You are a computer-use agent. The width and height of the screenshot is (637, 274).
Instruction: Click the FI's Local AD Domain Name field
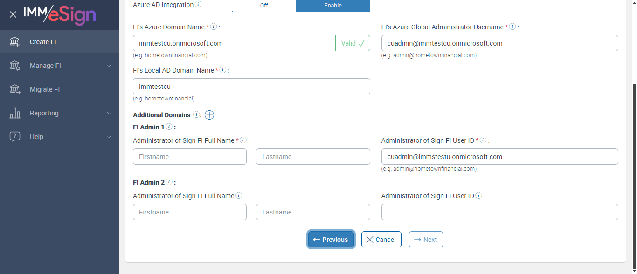coord(251,87)
